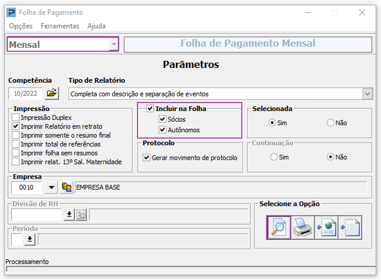Uncheck the Autônomos checkbox
Viewport: 381px width, 280px height.
point(162,130)
